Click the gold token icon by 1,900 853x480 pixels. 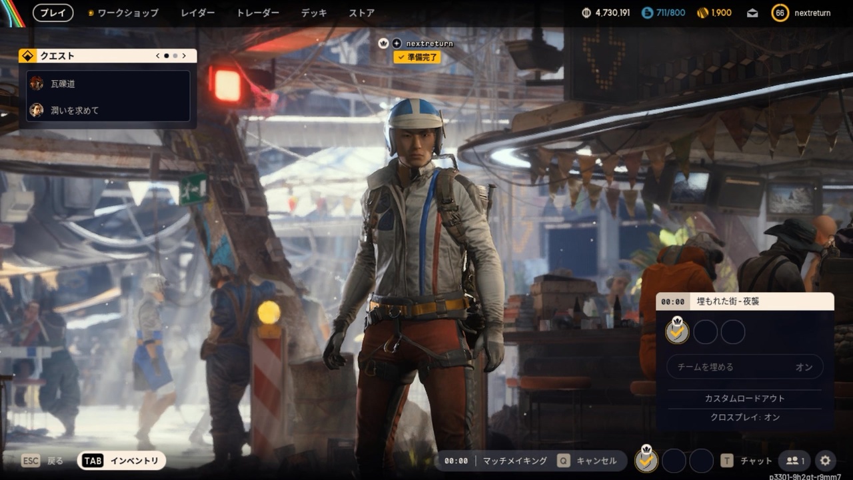click(x=702, y=13)
